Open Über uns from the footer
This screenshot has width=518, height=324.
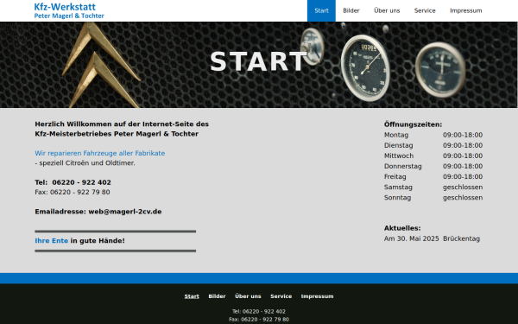coord(248,296)
